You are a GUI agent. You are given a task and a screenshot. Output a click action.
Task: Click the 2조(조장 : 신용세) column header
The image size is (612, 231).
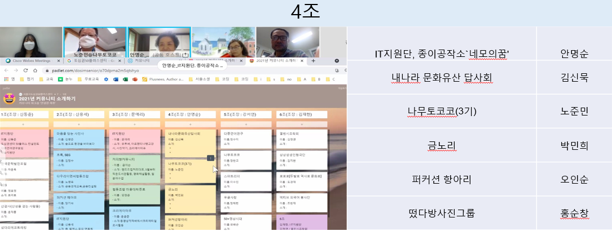79,114
